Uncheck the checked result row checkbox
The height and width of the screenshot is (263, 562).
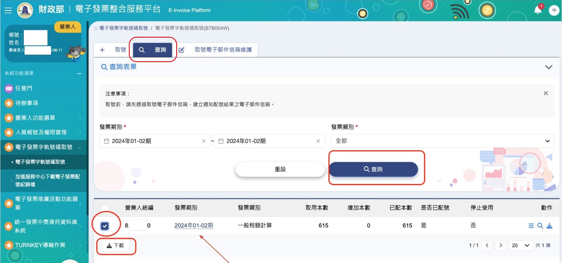coord(105,226)
